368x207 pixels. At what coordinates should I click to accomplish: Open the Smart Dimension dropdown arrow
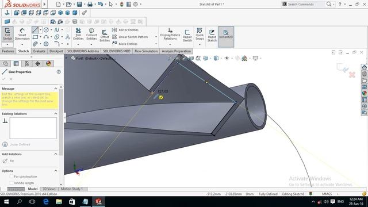click(22, 45)
